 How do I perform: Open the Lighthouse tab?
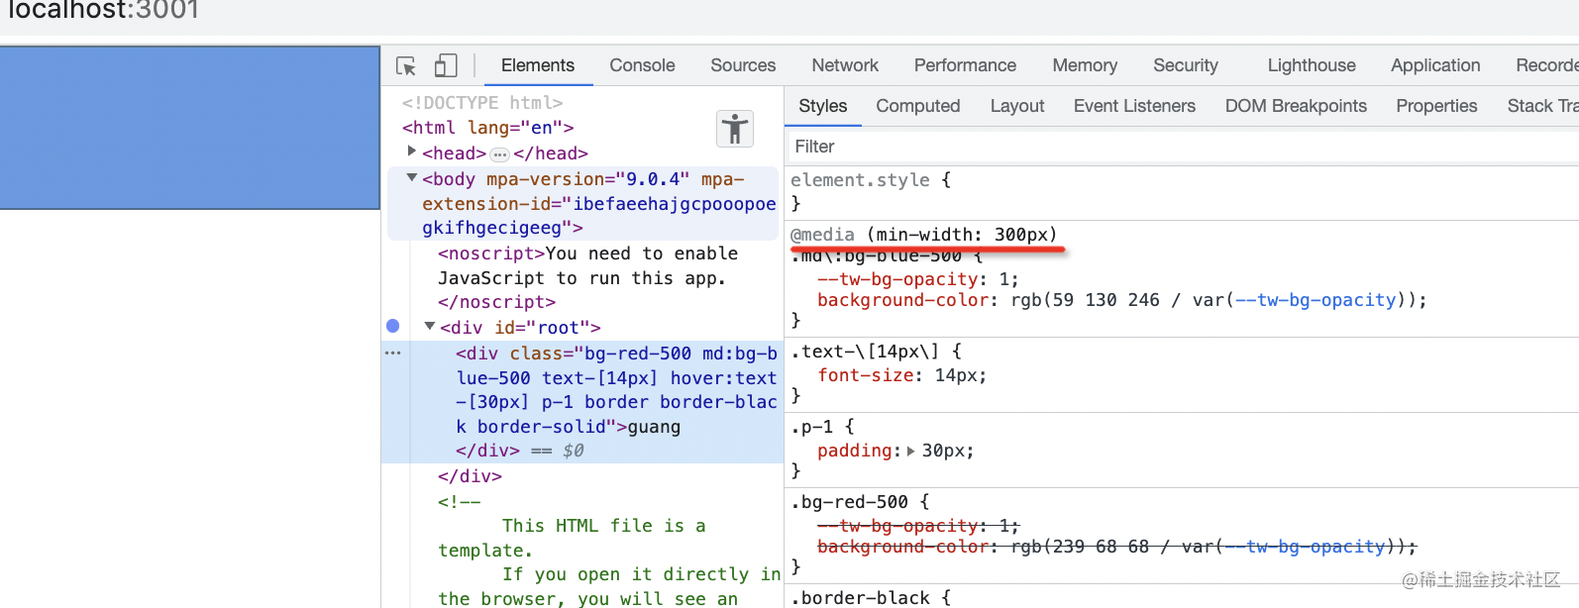(x=1312, y=65)
